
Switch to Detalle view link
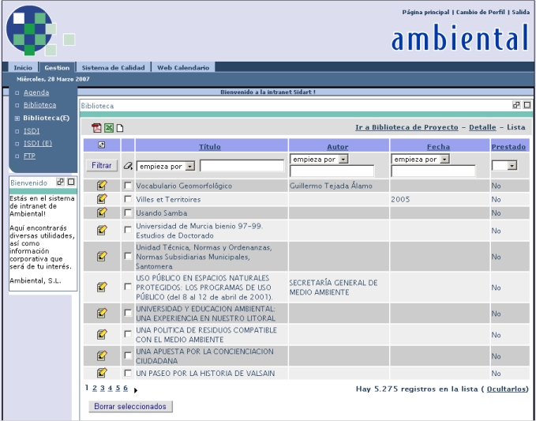tap(482, 127)
